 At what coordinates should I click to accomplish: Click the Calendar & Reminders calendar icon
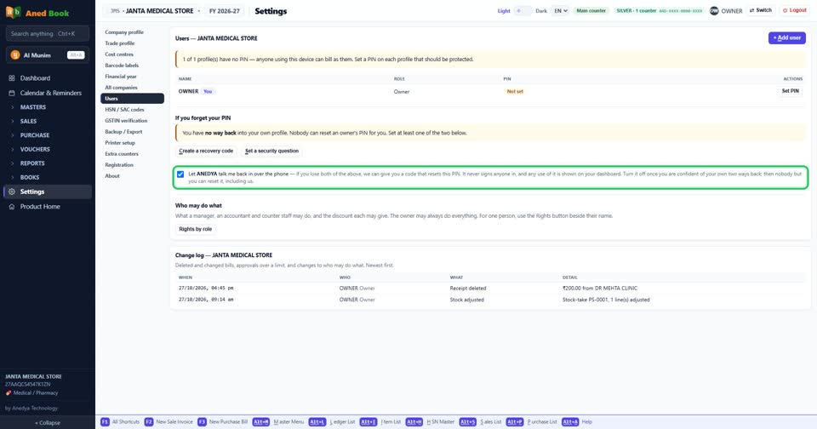[11, 93]
